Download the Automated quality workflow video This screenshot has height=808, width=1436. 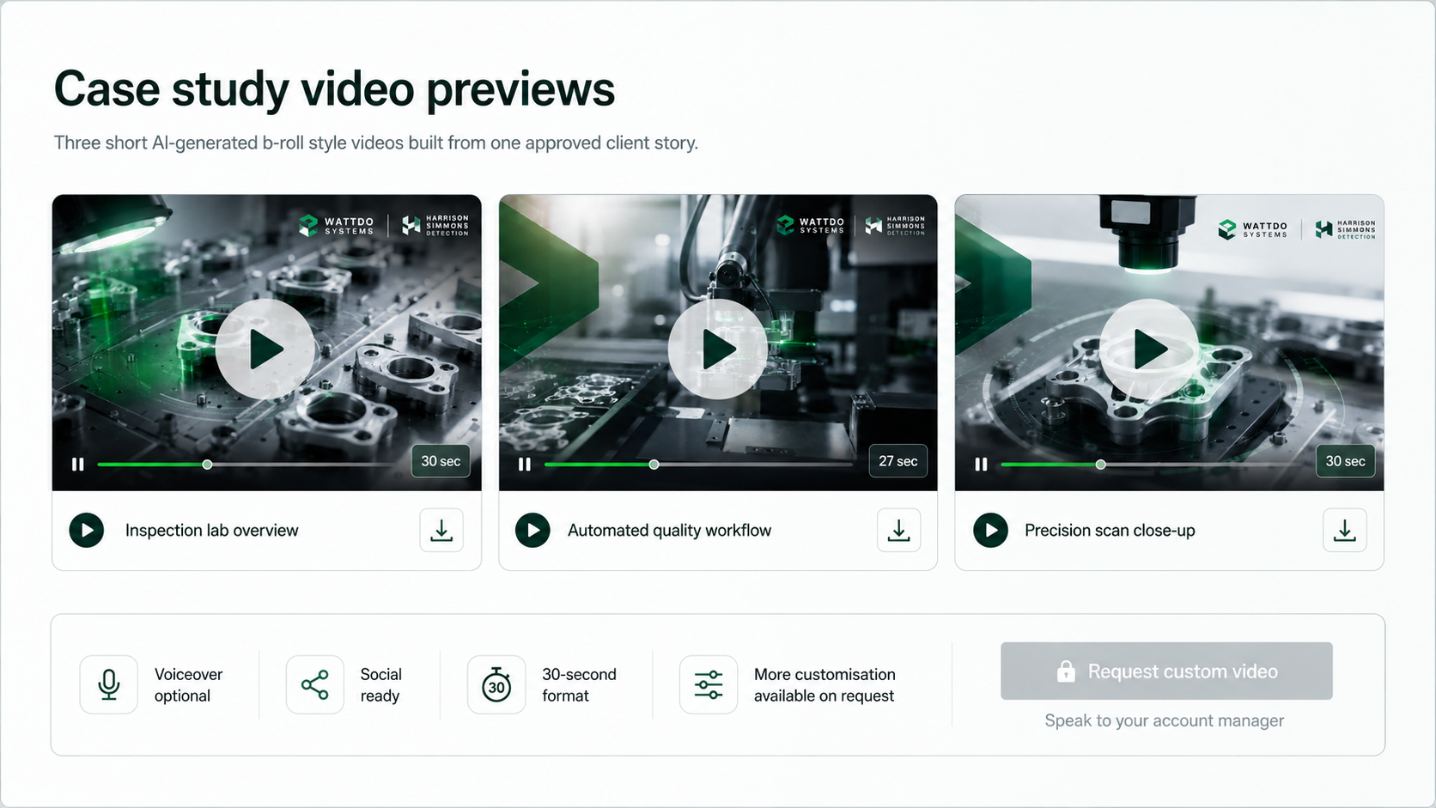pyautogui.click(x=898, y=531)
